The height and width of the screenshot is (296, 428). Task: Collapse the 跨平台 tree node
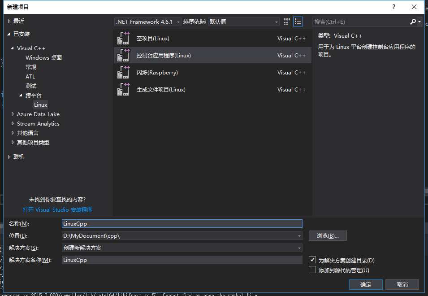click(x=21, y=95)
